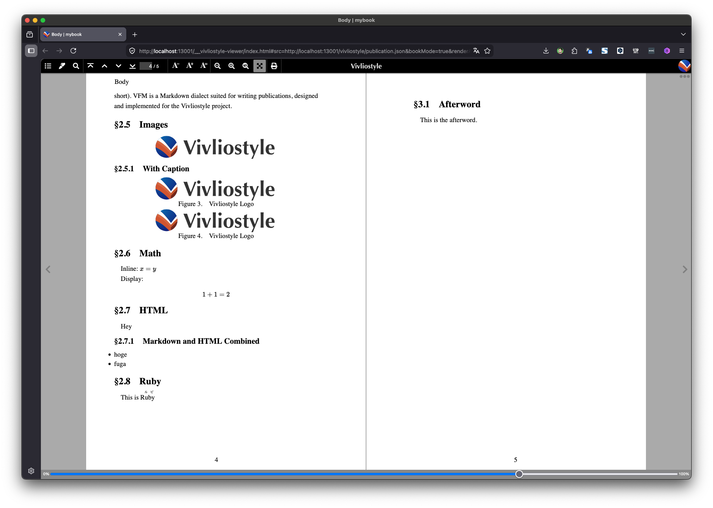Screen dimensions: 713x508
Task: Open viewer settings gear
Action: pyautogui.click(x=31, y=471)
